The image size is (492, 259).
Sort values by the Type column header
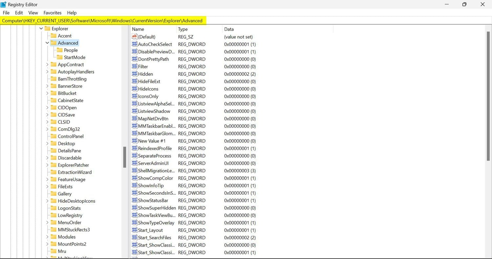click(199, 29)
